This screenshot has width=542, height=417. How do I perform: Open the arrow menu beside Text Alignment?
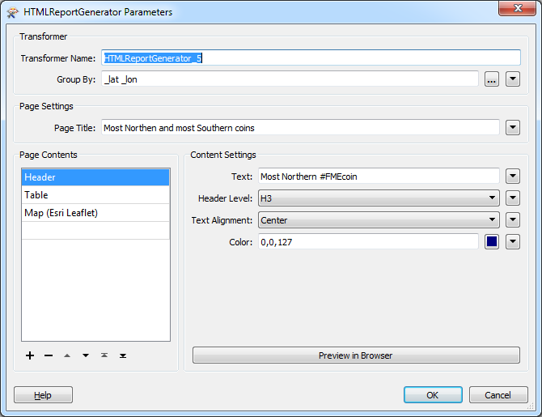click(513, 220)
